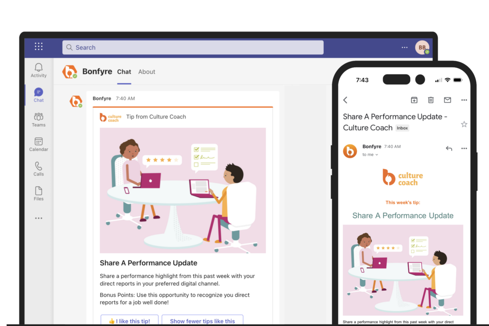Open the more options menu beside avatar
Screen dimensions: 489x326
point(404,47)
